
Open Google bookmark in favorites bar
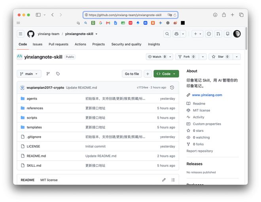(100, 23)
